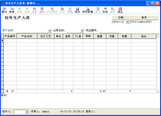The height and width of the screenshot is (116, 161).
Task: Click the 加工工艺 column header
Action: tap(46, 36)
